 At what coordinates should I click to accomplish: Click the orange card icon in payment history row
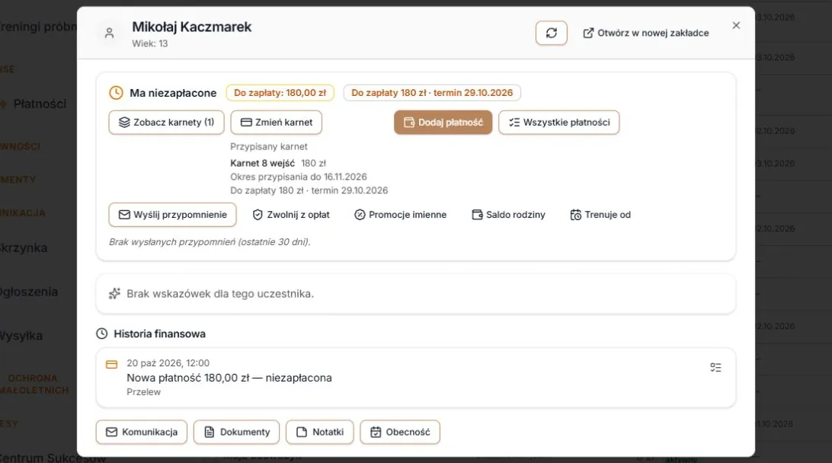coord(111,364)
